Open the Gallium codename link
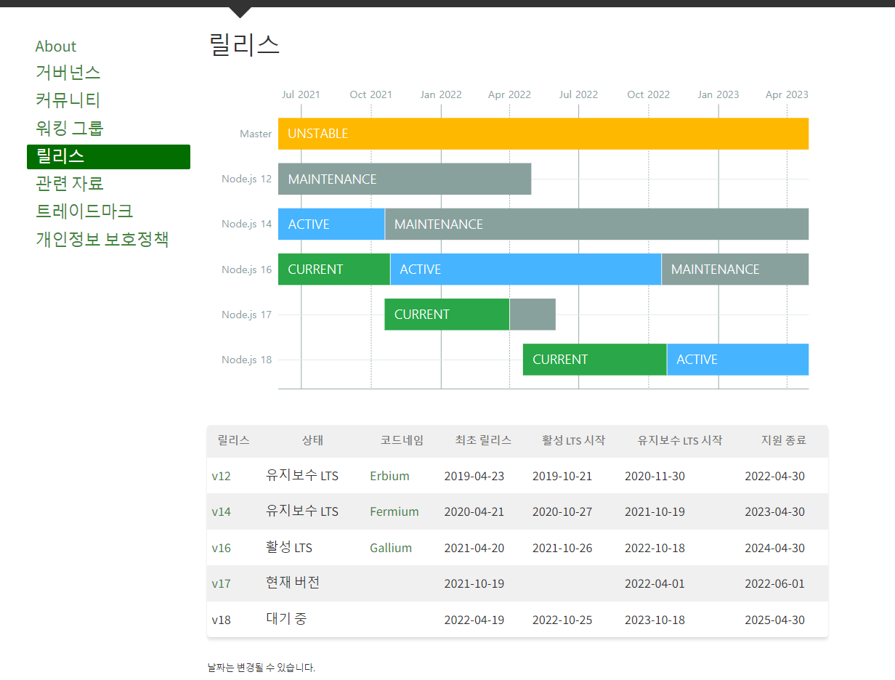The height and width of the screenshot is (680, 895). click(x=391, y=548)
